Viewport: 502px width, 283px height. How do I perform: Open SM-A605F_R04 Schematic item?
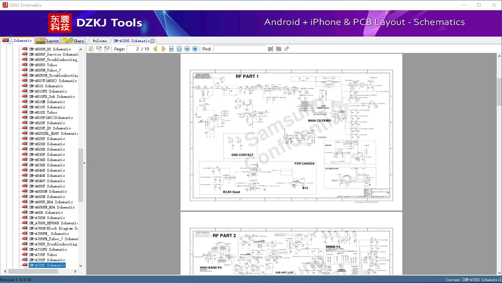click(x=51, y=202)
